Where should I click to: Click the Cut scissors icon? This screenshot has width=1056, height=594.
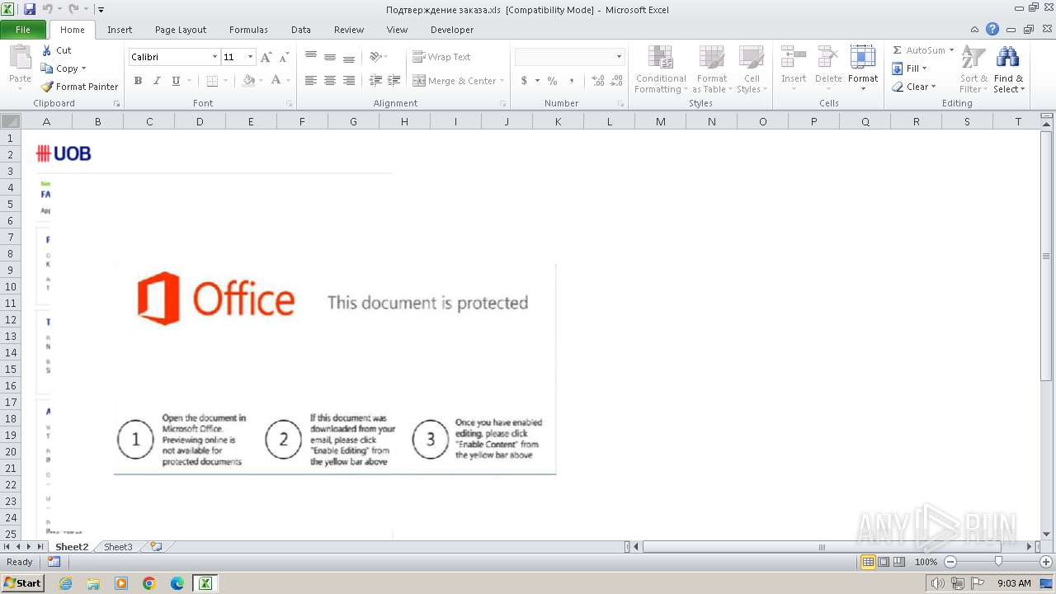[x=47, y=50]
